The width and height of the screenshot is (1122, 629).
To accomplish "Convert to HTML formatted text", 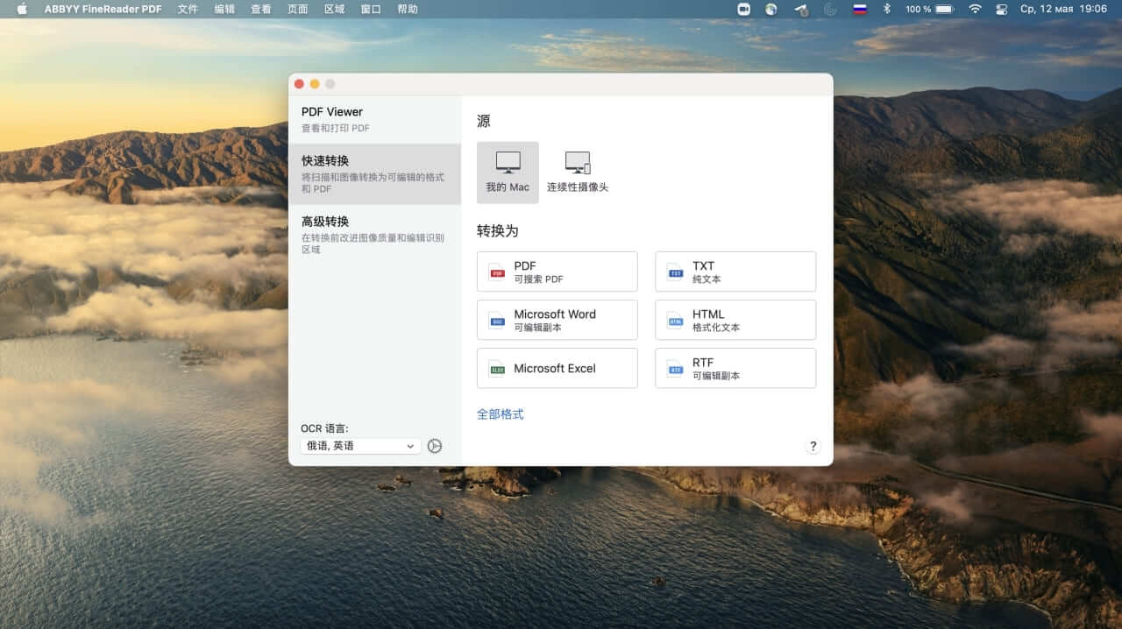I will [x=735, y=320].
